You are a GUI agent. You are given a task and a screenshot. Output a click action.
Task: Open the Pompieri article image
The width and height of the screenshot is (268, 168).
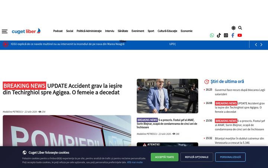[x=67, y=131]
